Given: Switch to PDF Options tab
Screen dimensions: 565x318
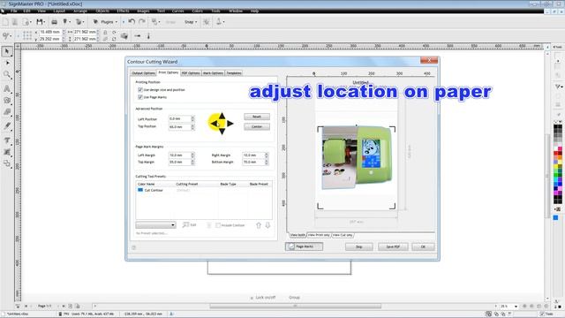Looking at the screenshot, I should click(x=191, y=73).
